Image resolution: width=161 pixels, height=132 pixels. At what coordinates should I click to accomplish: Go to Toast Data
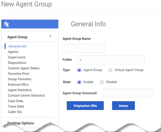(16, 106)
